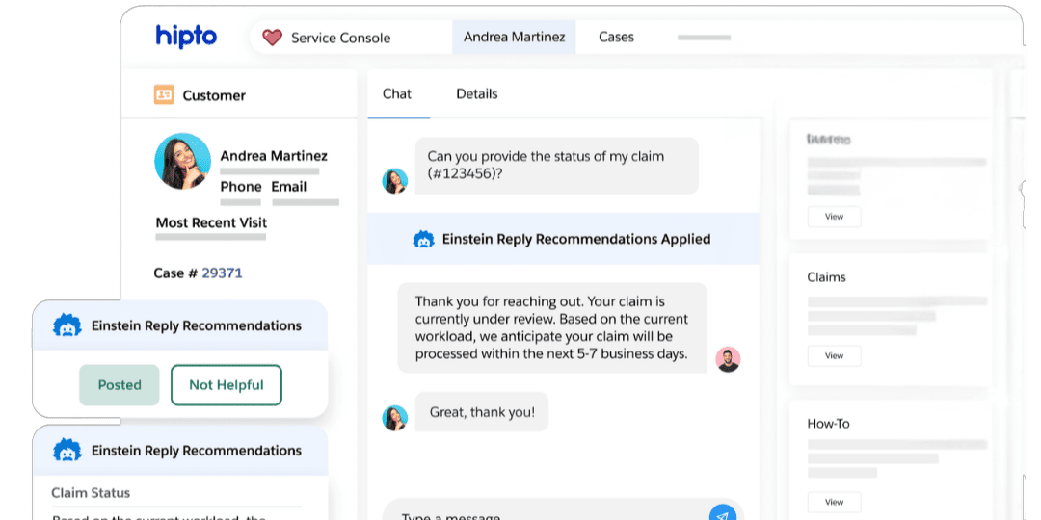Switch to the Details tab

[477, 93]
